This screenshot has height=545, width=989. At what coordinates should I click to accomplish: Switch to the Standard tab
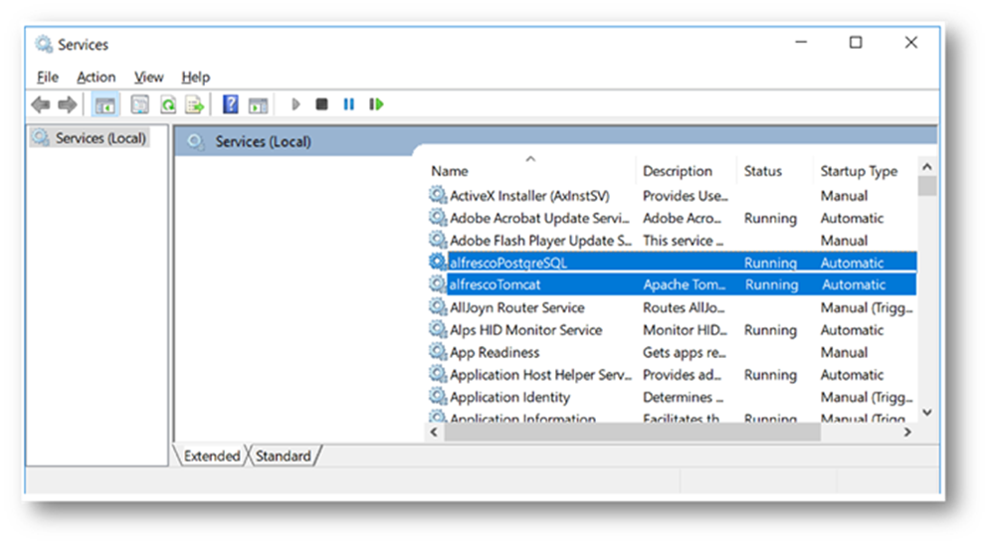[x=284, y=456]
